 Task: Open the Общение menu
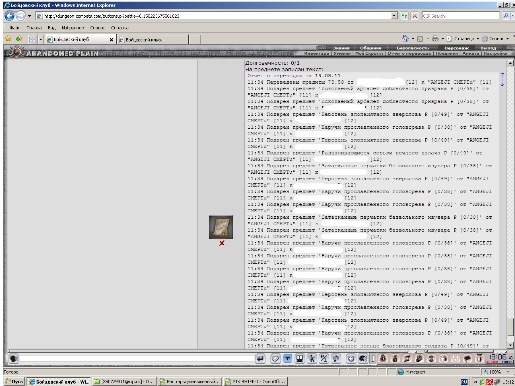pyautogui.click(x=371, y=48)
